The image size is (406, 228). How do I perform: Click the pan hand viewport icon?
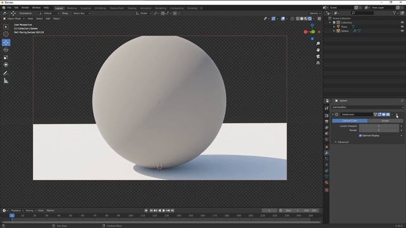(x=318, y=50)
